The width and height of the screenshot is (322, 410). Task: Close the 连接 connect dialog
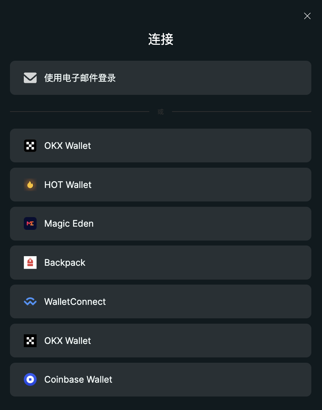click(x=307, y=16)
